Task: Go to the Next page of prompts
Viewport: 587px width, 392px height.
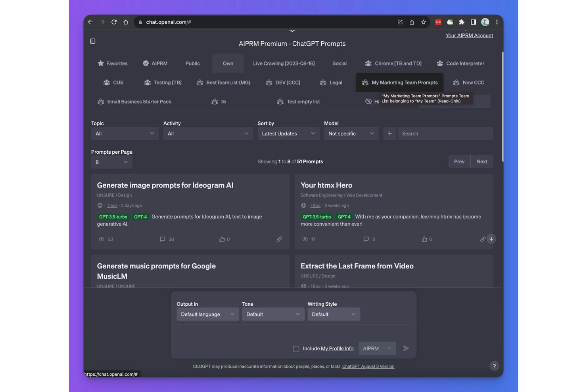Action: 481,161
